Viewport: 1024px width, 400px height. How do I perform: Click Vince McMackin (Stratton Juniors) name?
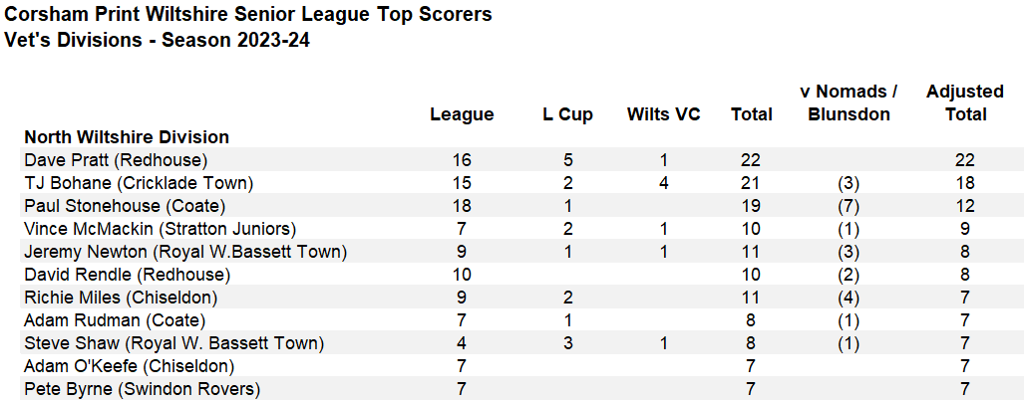coord(160,229)
